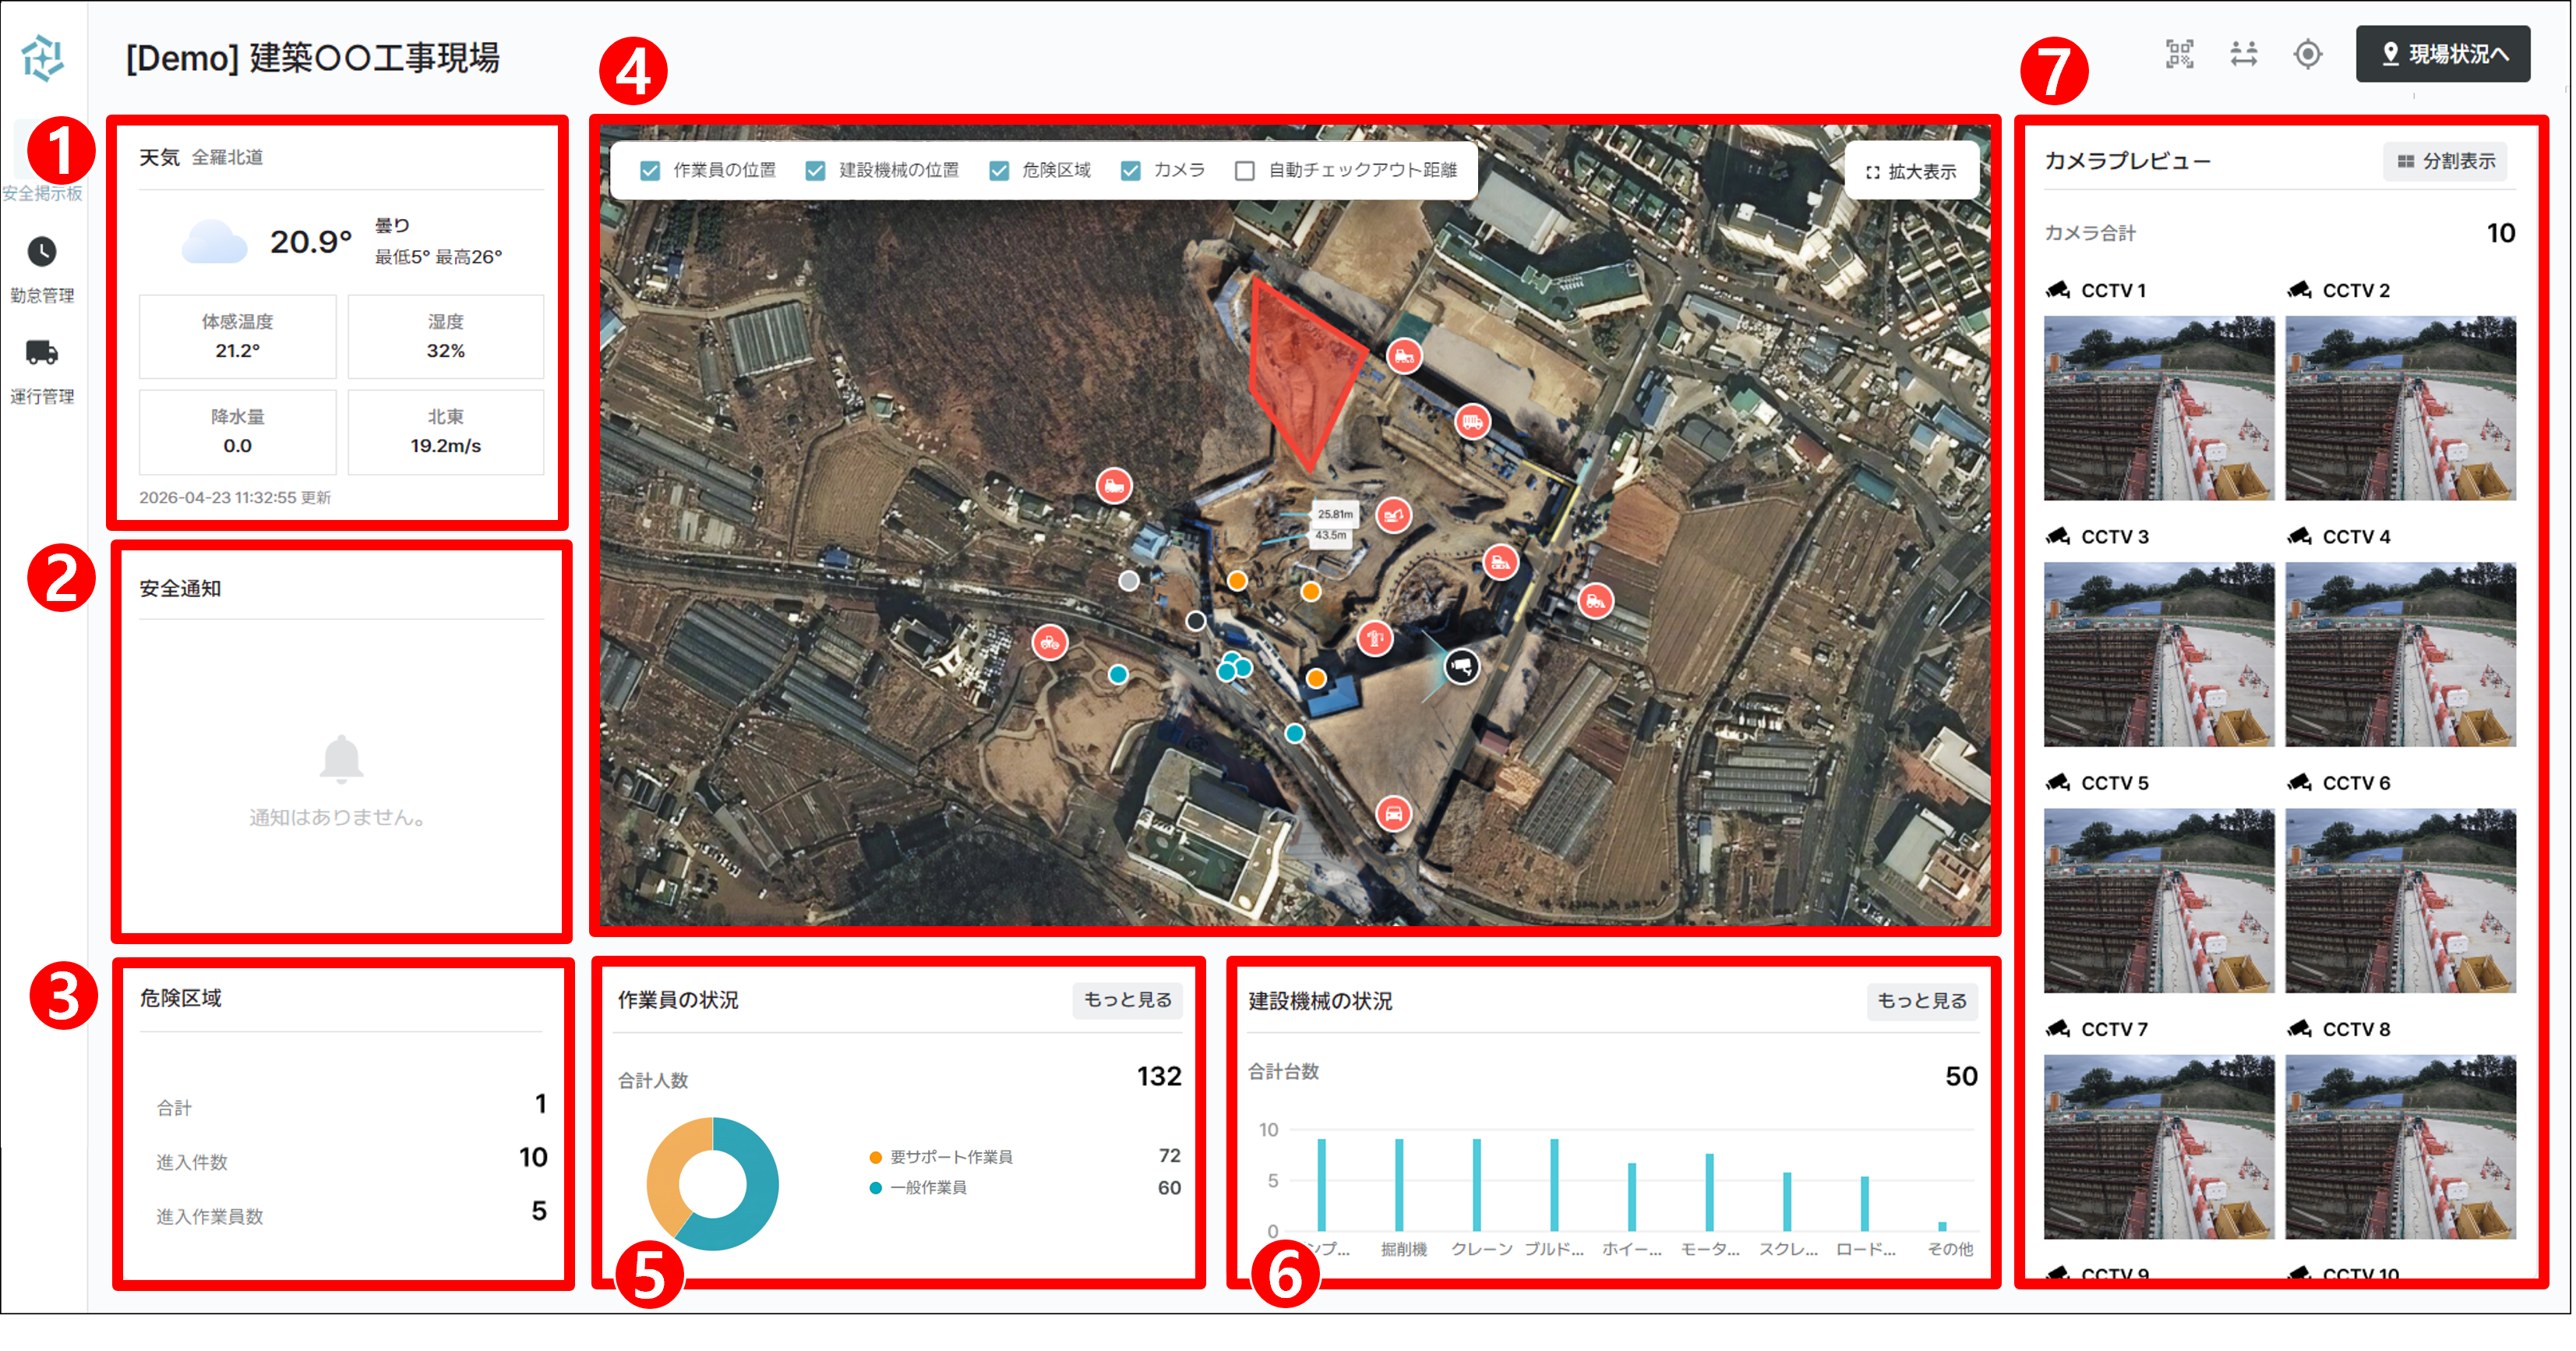Image resolution: width=2576 pixels, height=1351 pixels.
Task: Open the 安全掲示板 sidebar menu
Action: pyautogui.click(x=42, y=193)
